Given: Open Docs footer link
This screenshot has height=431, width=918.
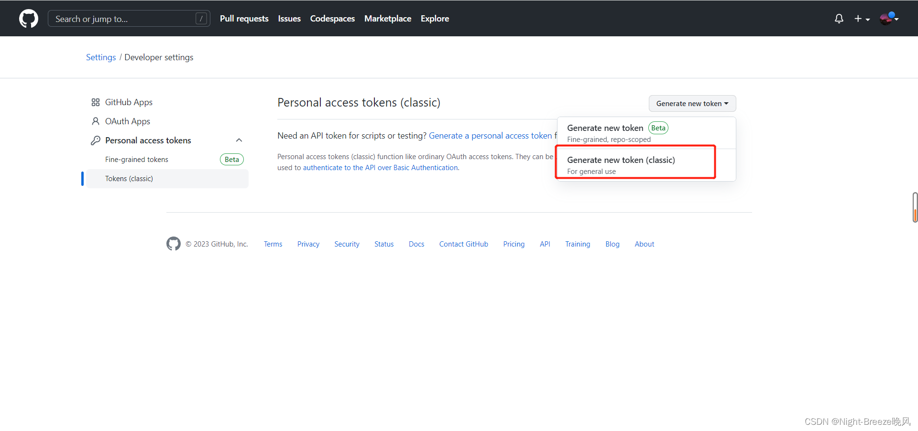Looking at the screenshot, I should 416,244.
